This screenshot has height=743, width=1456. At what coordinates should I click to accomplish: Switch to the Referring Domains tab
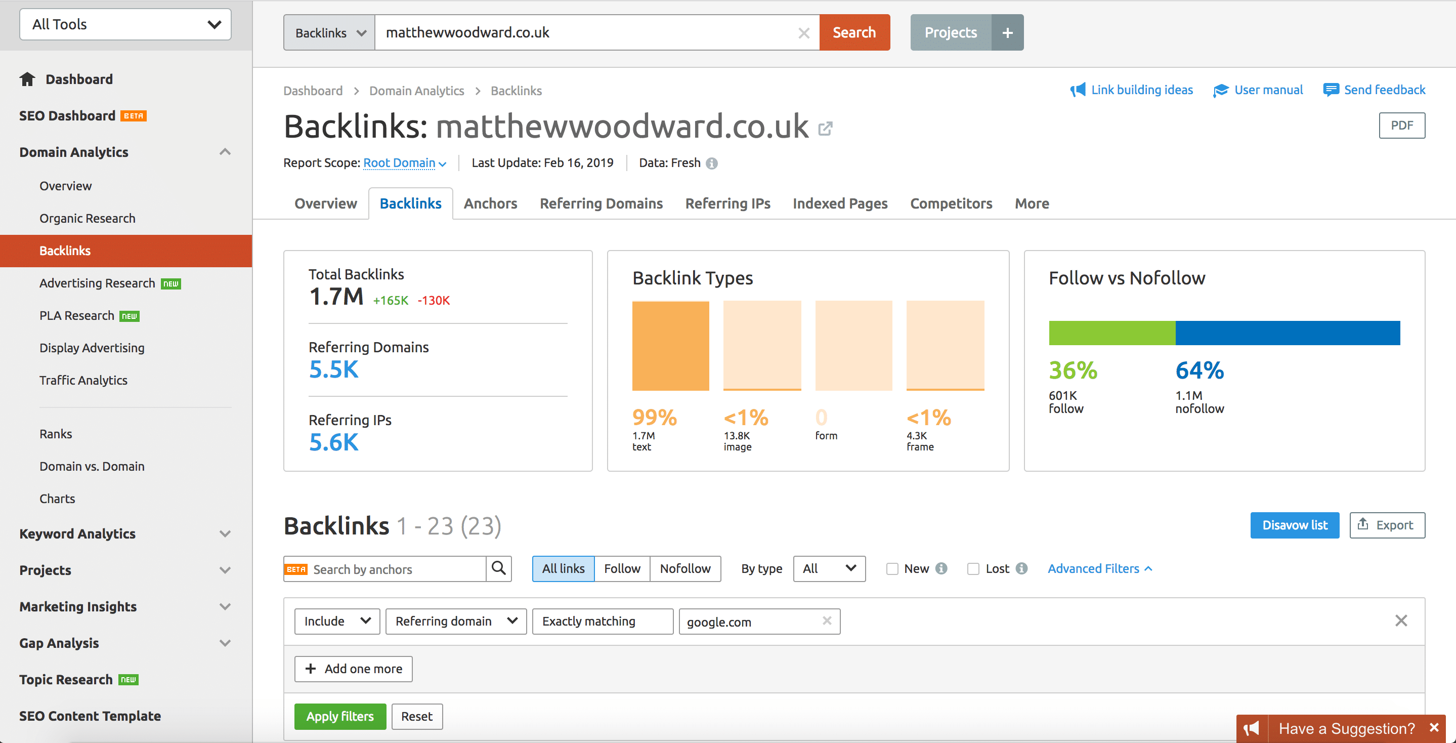pos(601,203)
